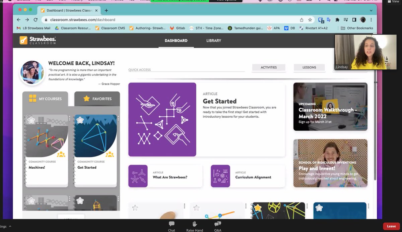The image size is (402, 232).
Task: Select the MY COURSES tab
Action: [x=45, y=99]
